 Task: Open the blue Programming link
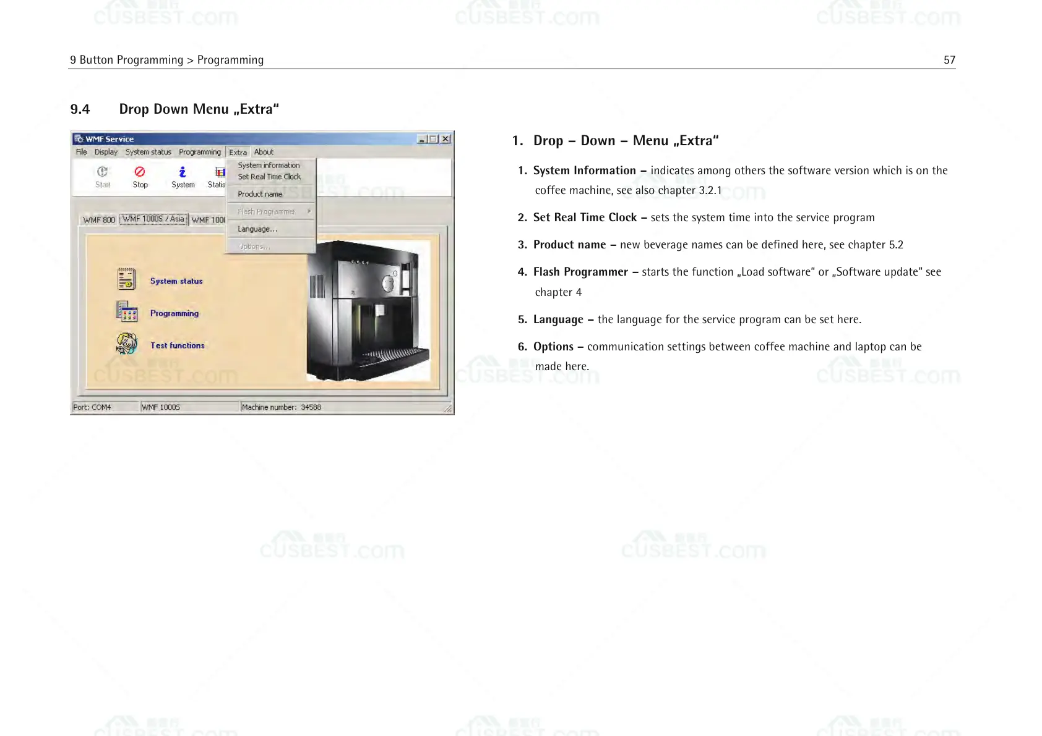pos(174,313)
